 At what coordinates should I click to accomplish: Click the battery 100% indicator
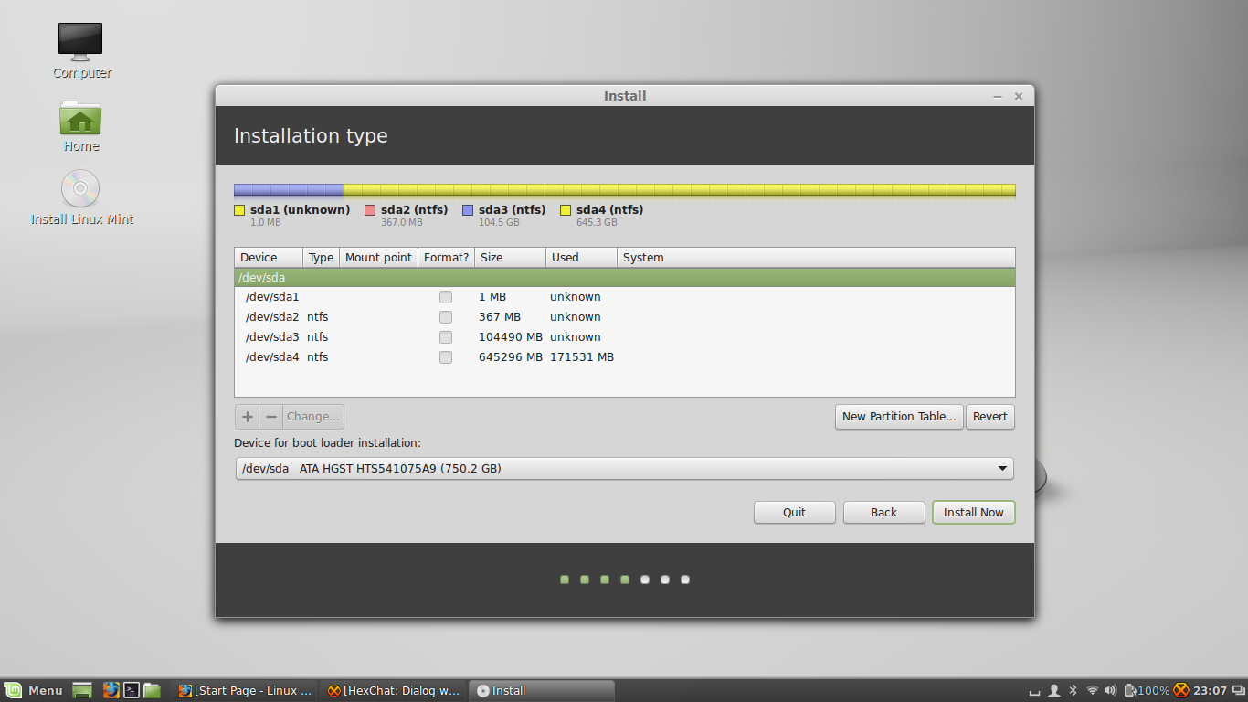tap(1147, 690)
